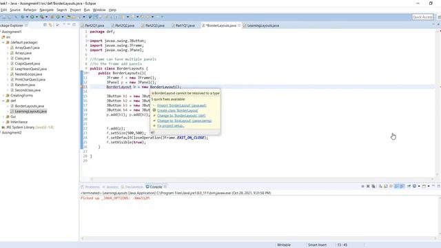Select NestedLoops.java in the tree
The image size is (441, 248).
[28, 74]
